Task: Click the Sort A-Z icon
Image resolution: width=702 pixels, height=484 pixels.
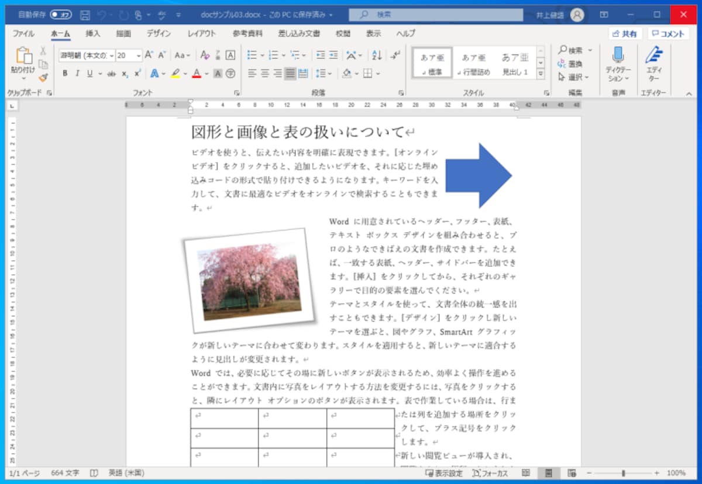Action: 377,55
